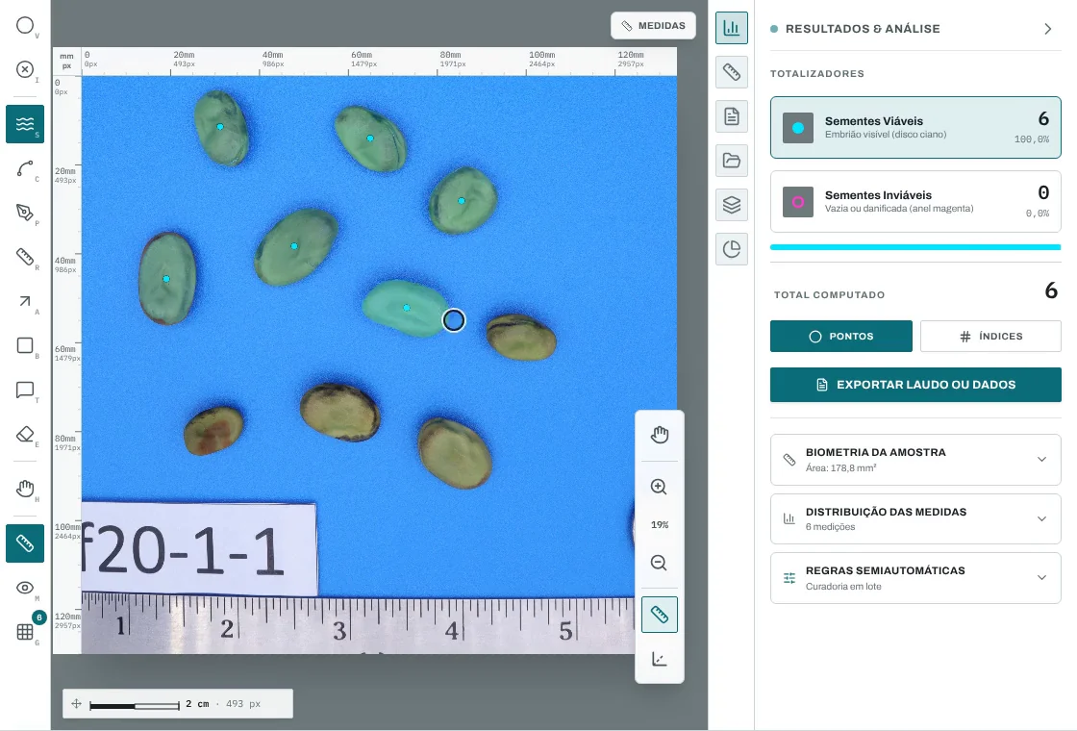Viewport: 1077px width, 731px height.
Task: Open the layers panel icon
Action: 732,204
